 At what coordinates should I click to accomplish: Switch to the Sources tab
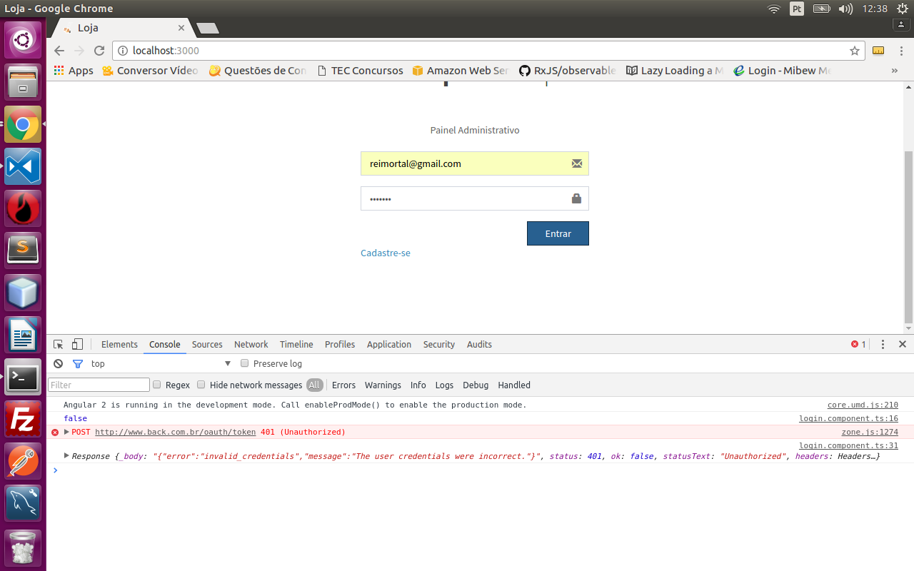point(207,344)
